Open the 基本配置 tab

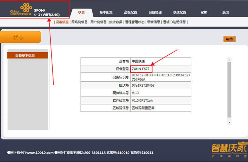click(106, 12)
